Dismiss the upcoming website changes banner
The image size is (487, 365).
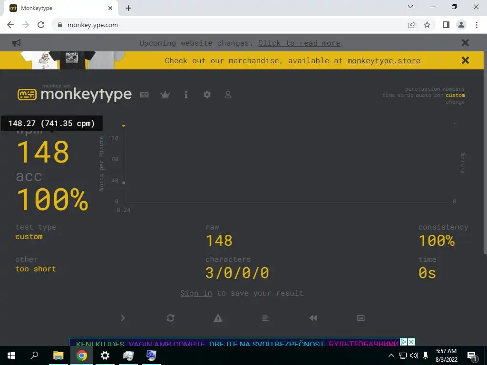pos(465,42)
